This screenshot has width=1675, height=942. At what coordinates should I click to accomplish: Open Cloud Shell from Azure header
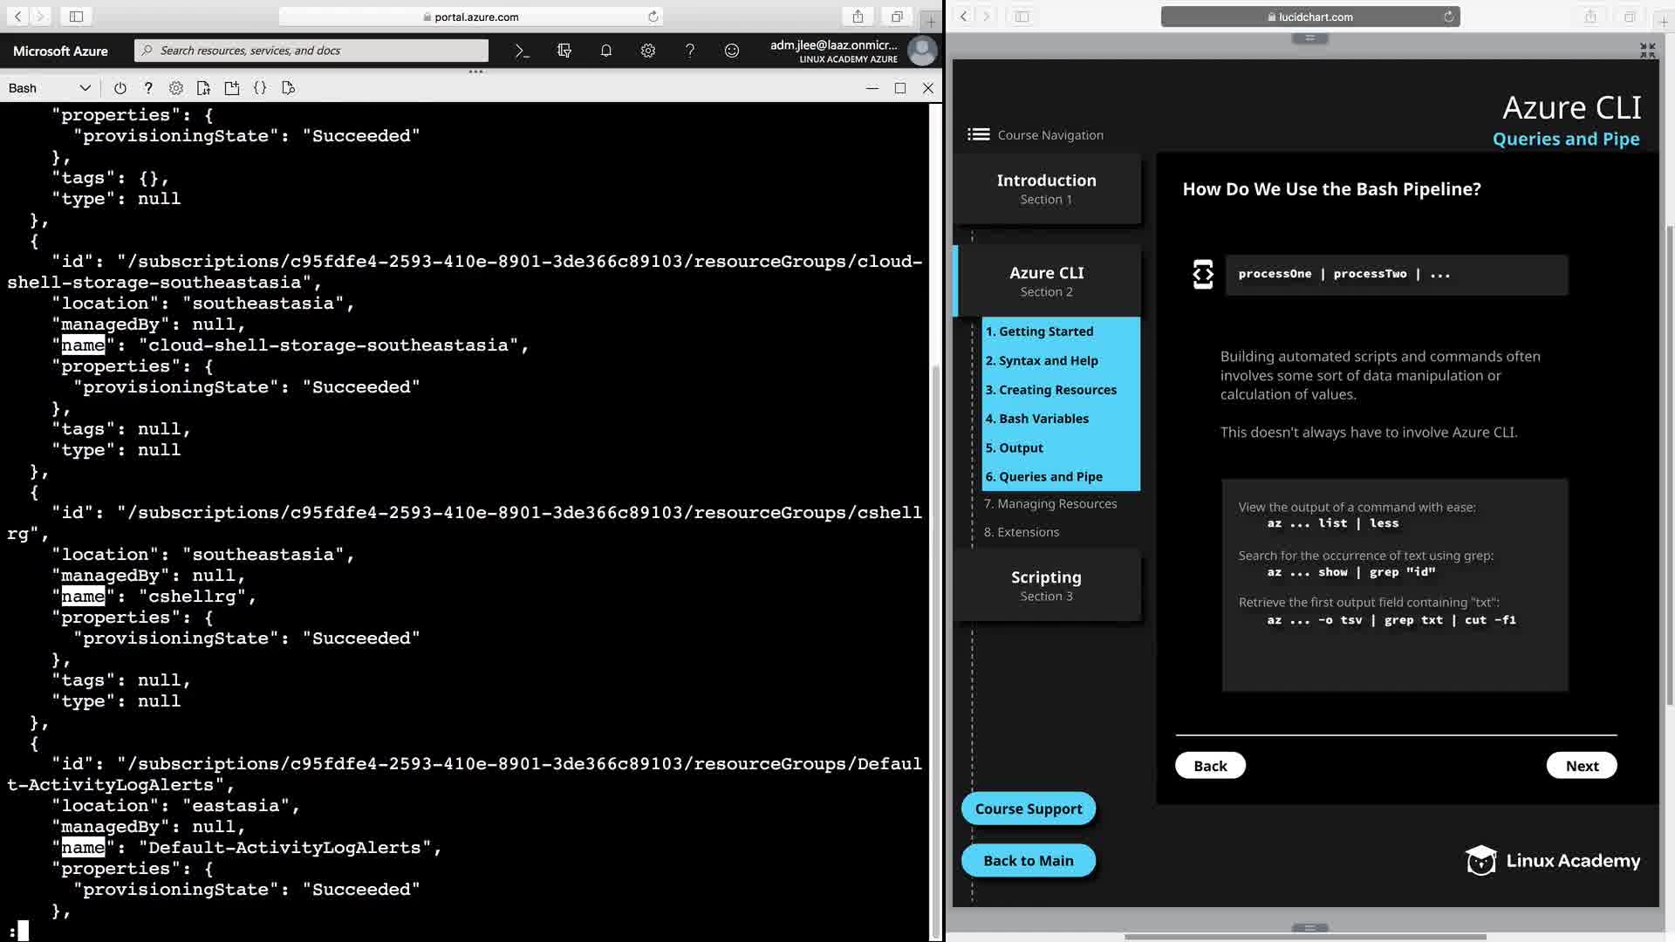[522, 51]
